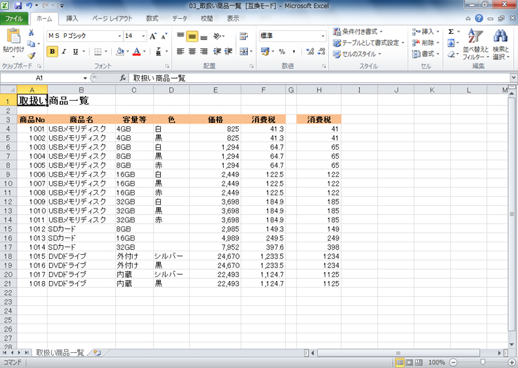Click the orientation (angled text) icon
This screenshot has width=518, height=368.
[x=218, y=36]
